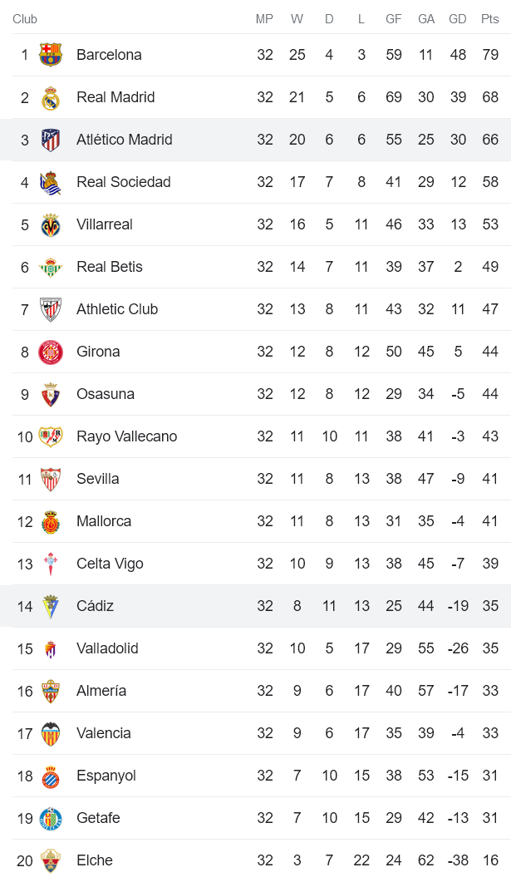The height and width of the screenshot is (887, 511).
Task: Click the Osasuna crest icon
Action: [51, 394]
